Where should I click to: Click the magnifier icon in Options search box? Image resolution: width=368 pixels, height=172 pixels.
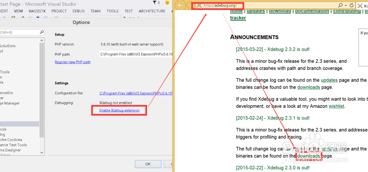(42, 32)
